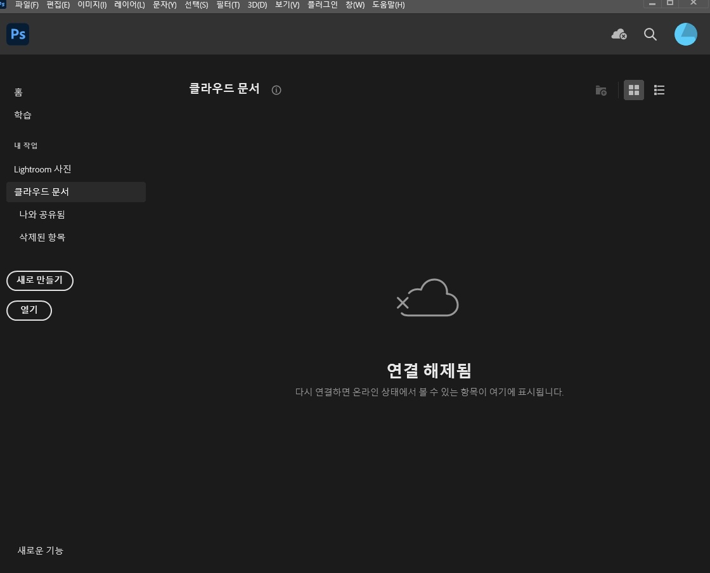Click the 열기 button
The height and width of the screenshot is (573, 710).
(x=29, y=310)
